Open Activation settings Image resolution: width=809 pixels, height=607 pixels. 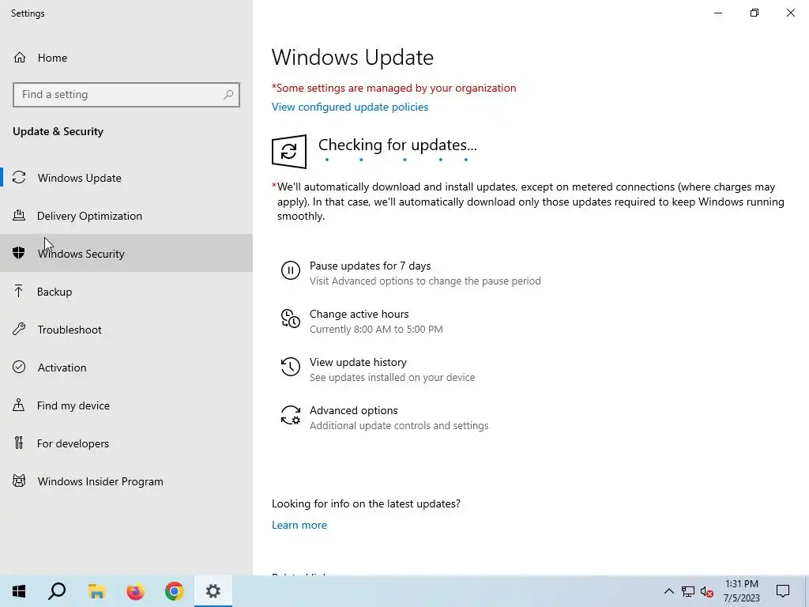point(126,367)
